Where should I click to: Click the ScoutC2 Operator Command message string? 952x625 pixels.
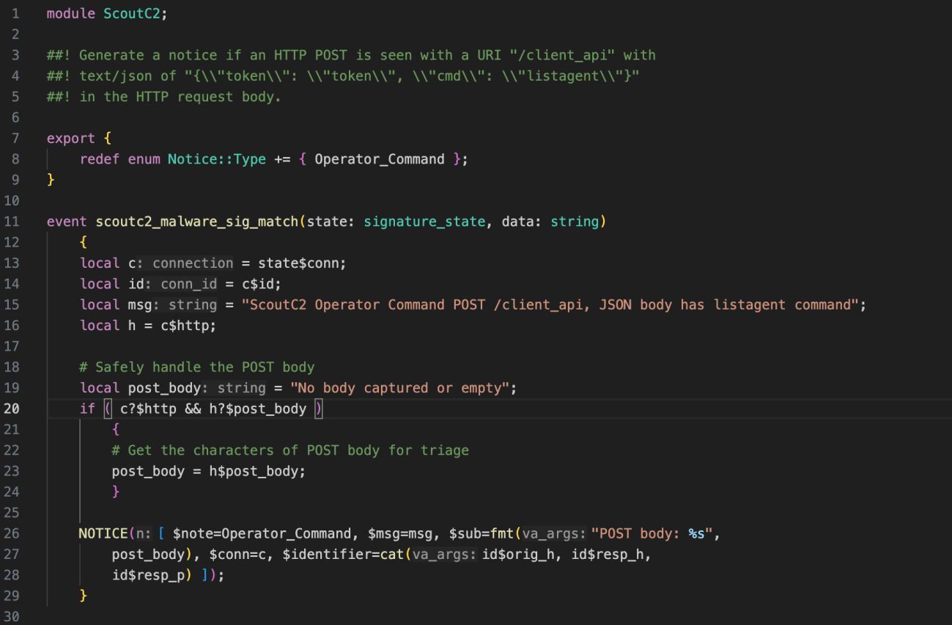point(550,304)
